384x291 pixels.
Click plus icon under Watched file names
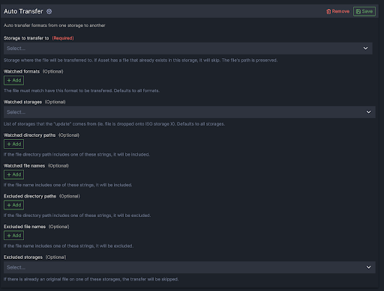click(x=9, y=174)
